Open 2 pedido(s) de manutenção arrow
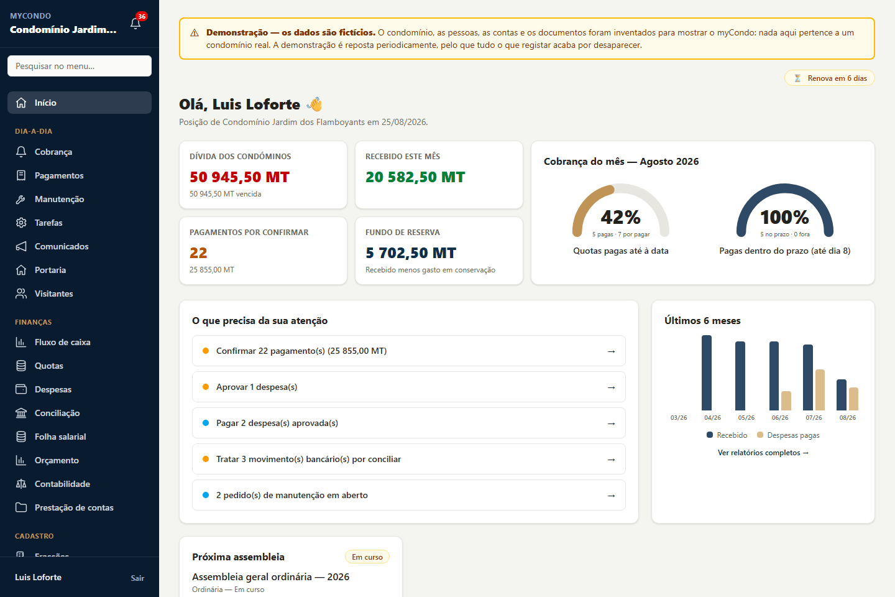Screen dimensions: 895x597 [x=611, y=496]
